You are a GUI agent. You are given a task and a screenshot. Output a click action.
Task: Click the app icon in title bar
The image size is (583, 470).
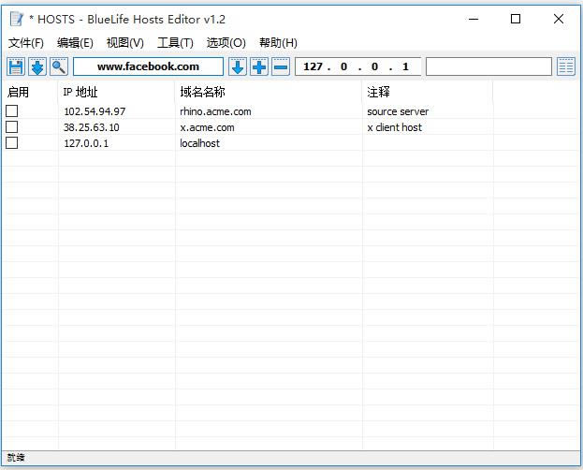click(16, 19)
